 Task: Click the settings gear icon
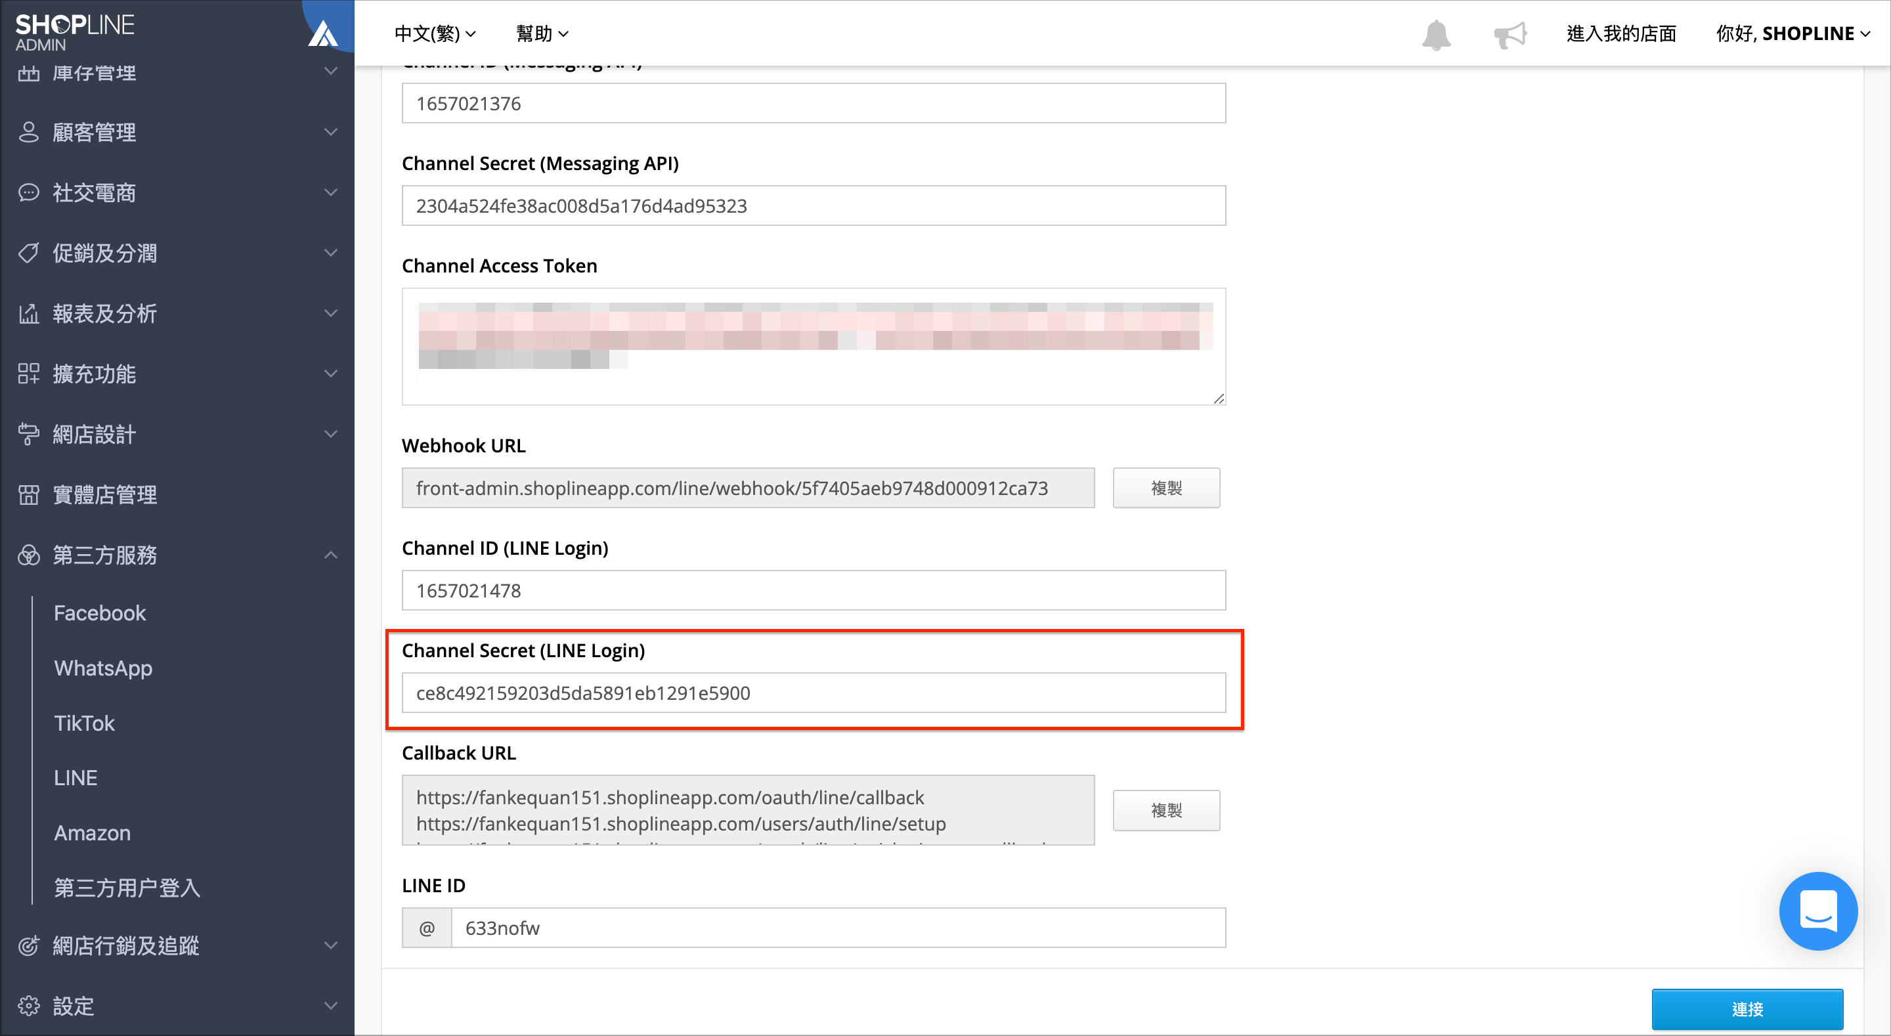(29, 1006)
